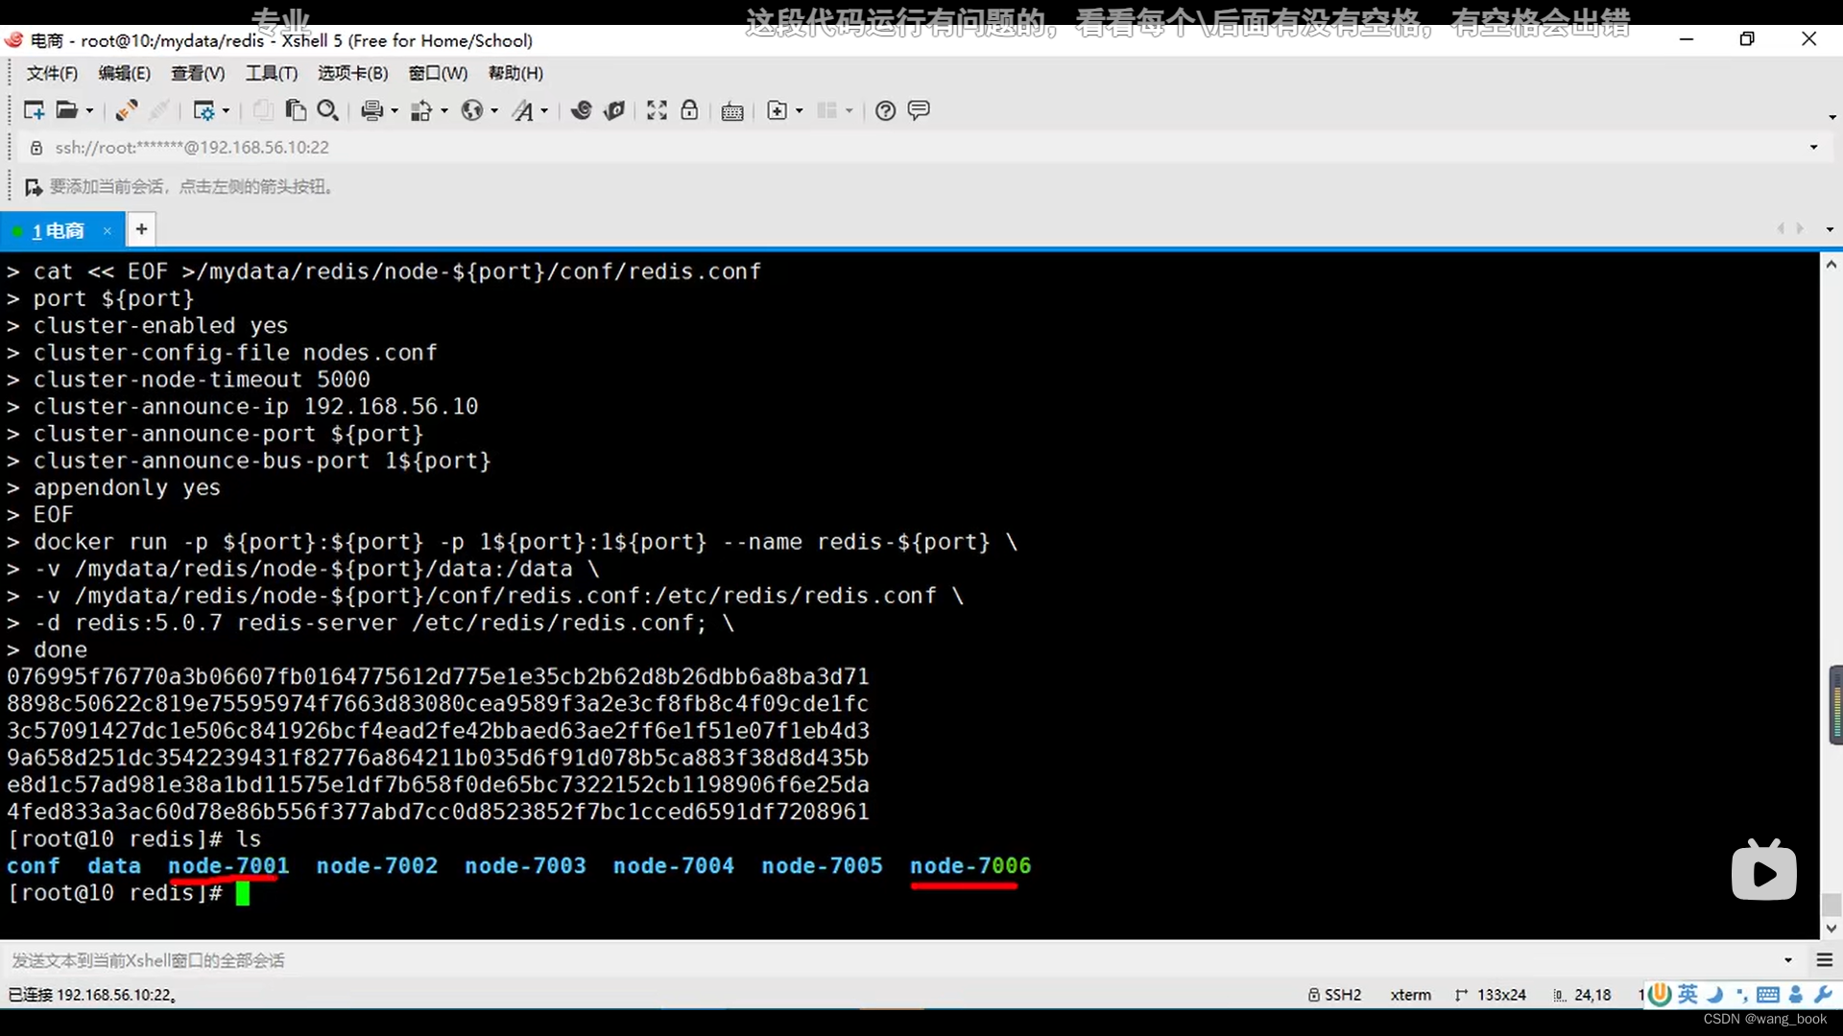Click the lock screen padlock icon

689,111
